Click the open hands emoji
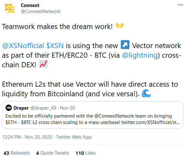The height and width of the screenshot is (160, 186). pos(120,25)
